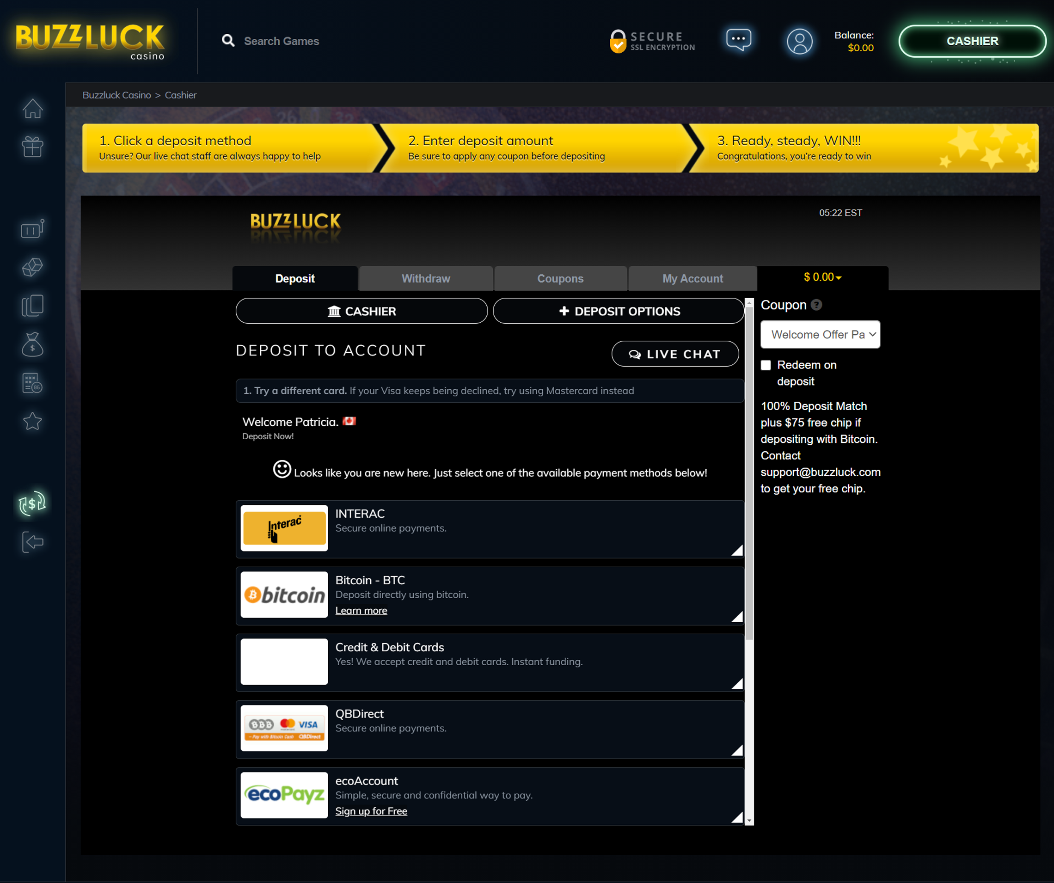Click the coupon help question mark icon

(816, 305)
